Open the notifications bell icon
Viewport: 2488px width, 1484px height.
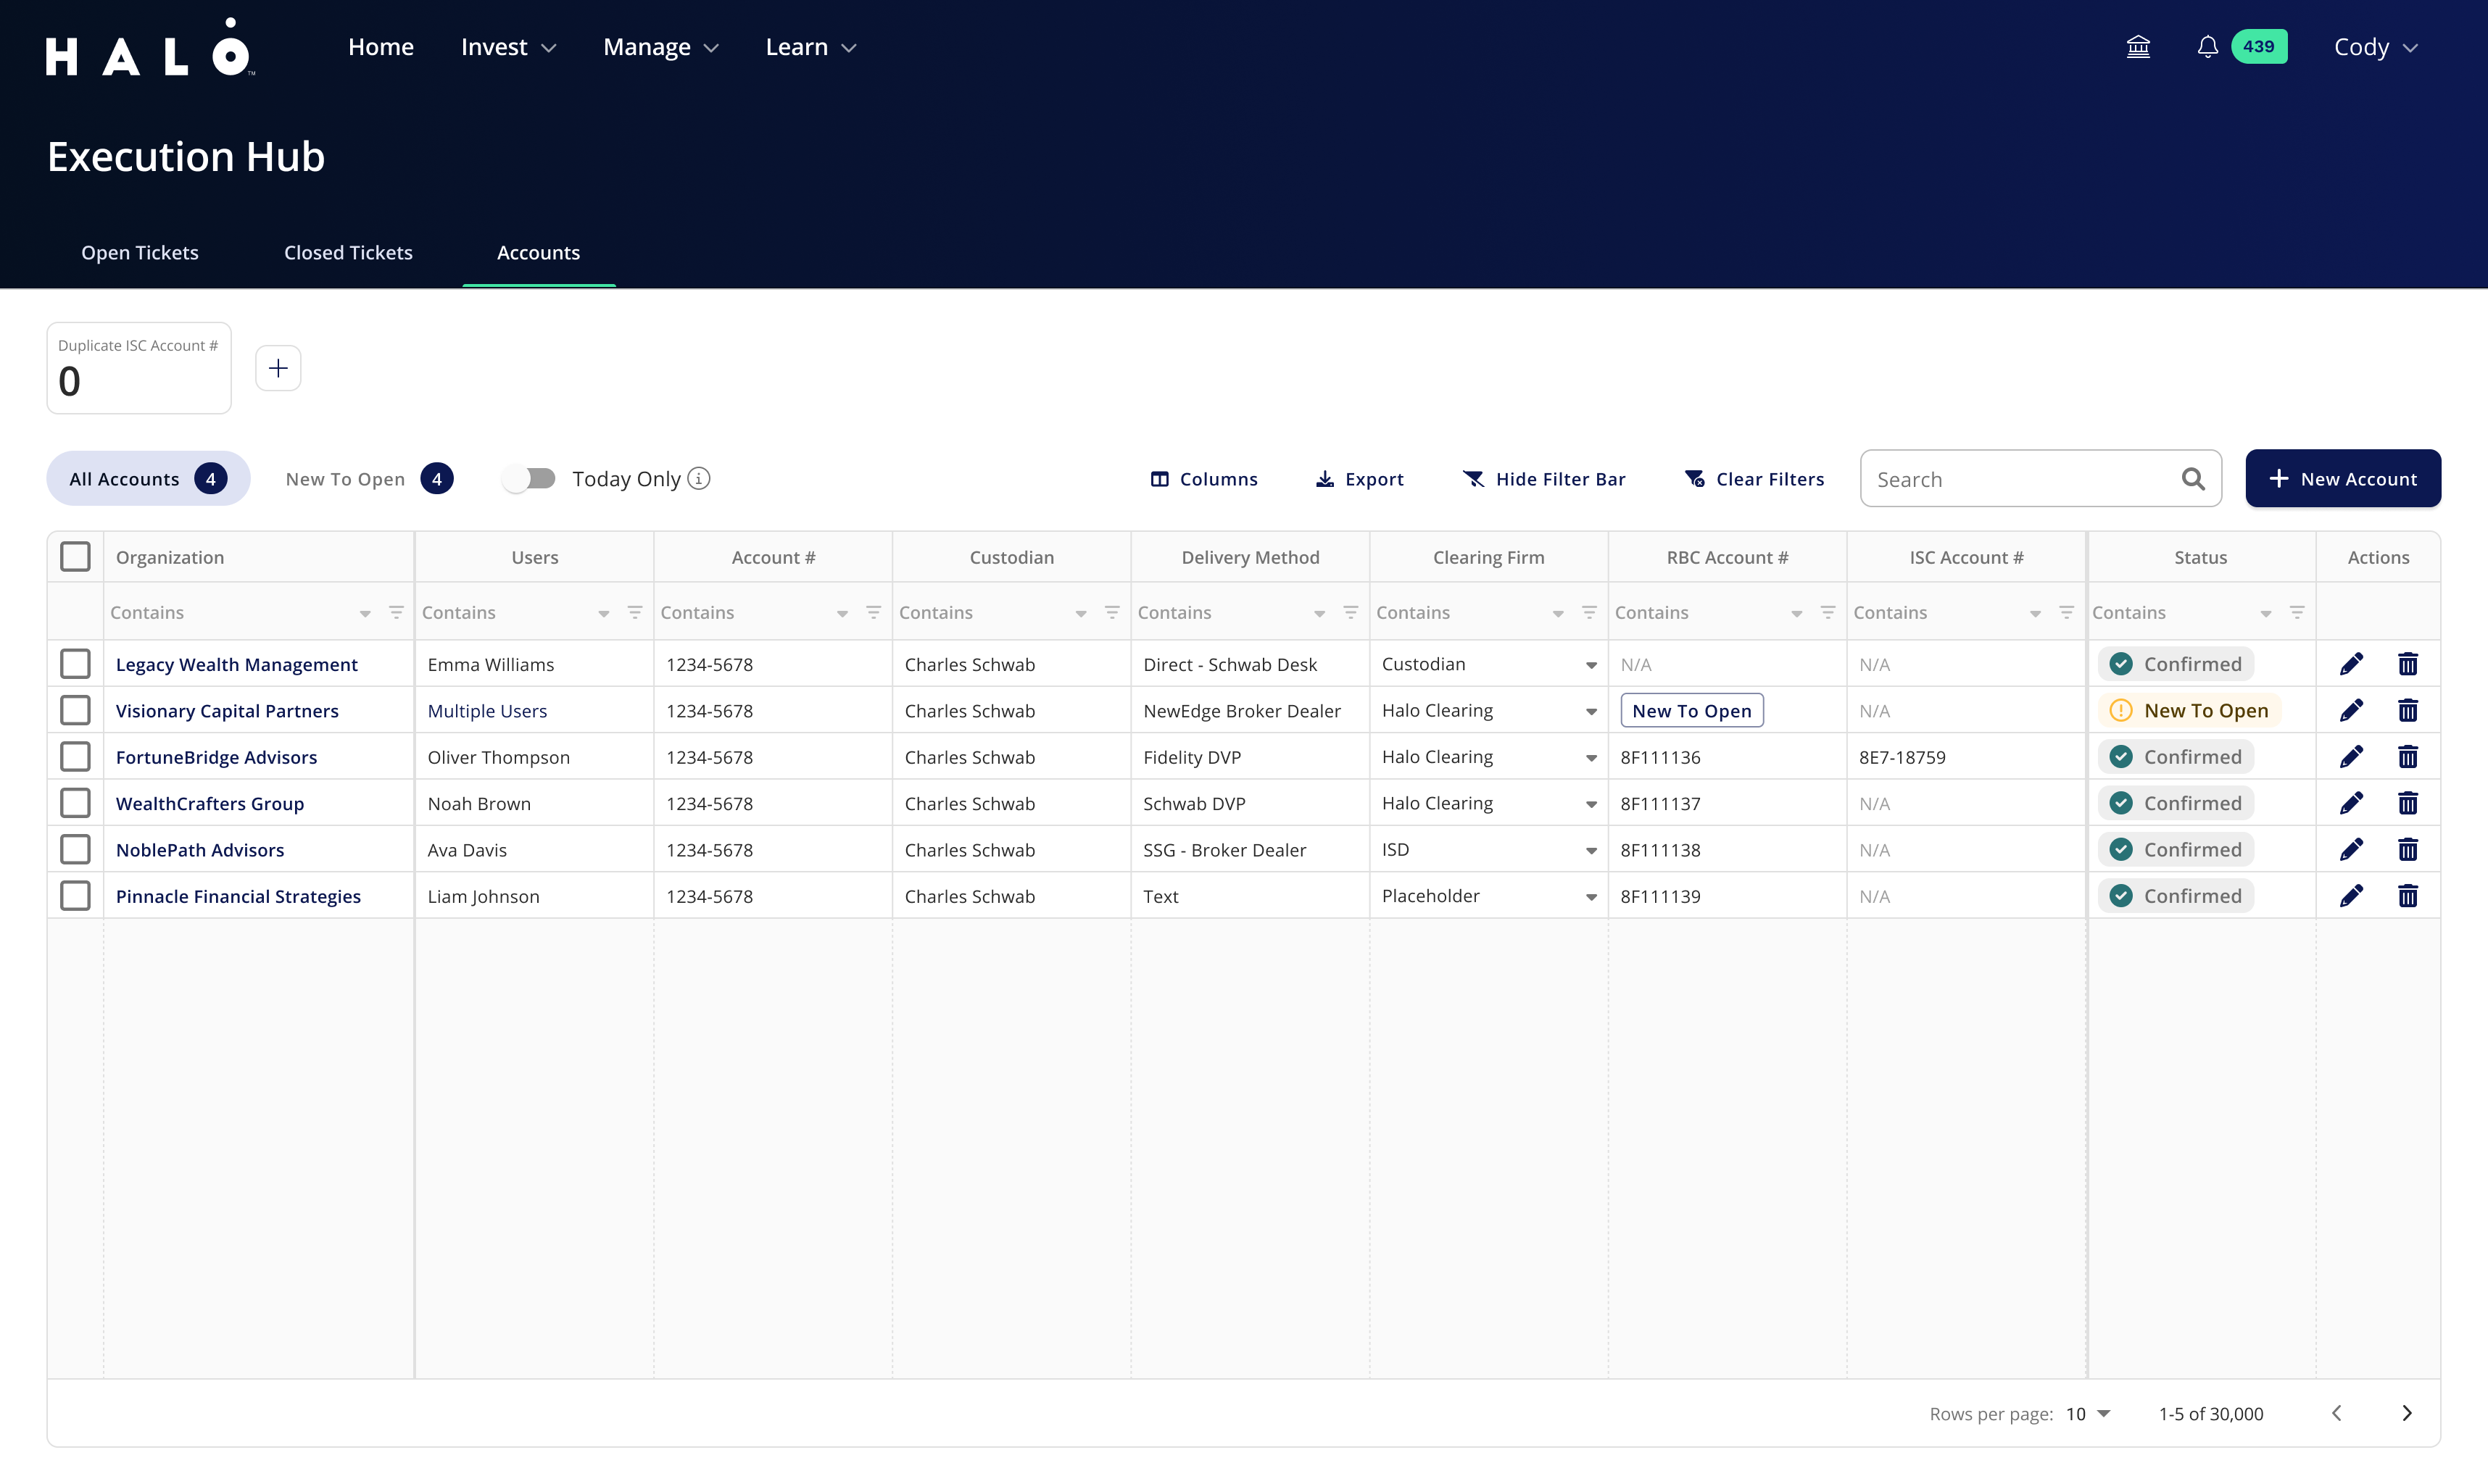(2207, 47)
